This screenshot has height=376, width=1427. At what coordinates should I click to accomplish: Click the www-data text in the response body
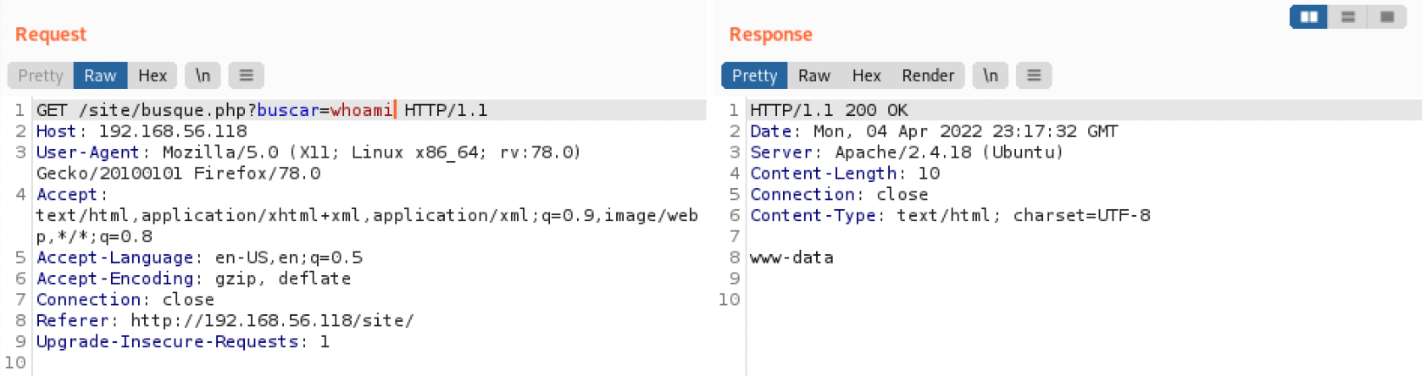point(791,257)
